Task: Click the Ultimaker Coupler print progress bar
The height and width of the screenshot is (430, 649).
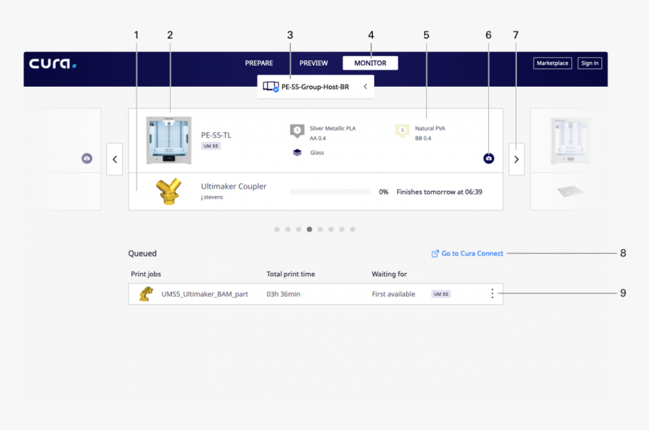Action: pyautogui.click(x=331, y=192)
